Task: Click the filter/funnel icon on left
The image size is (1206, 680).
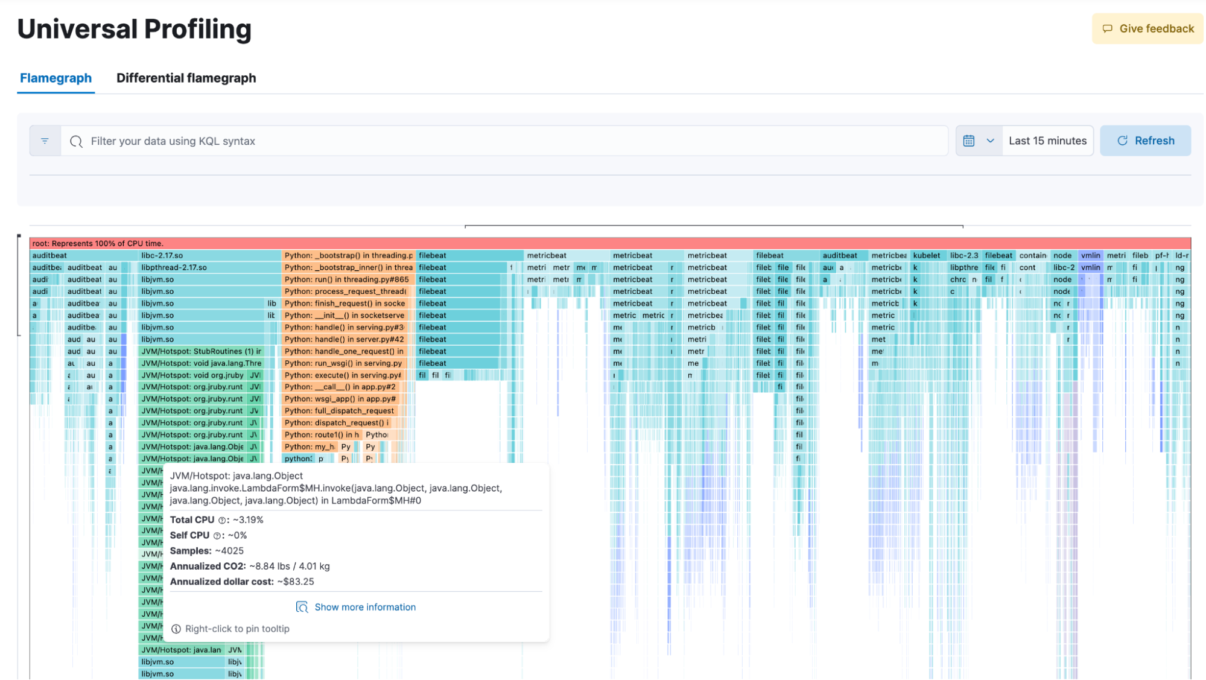Action: (45, 141)
